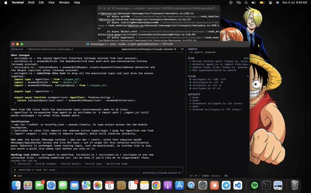The width and height of the screenshot is (311, 193).
Task: Click the 'ask' mode indicator below prompt
Action: (18, 176)
